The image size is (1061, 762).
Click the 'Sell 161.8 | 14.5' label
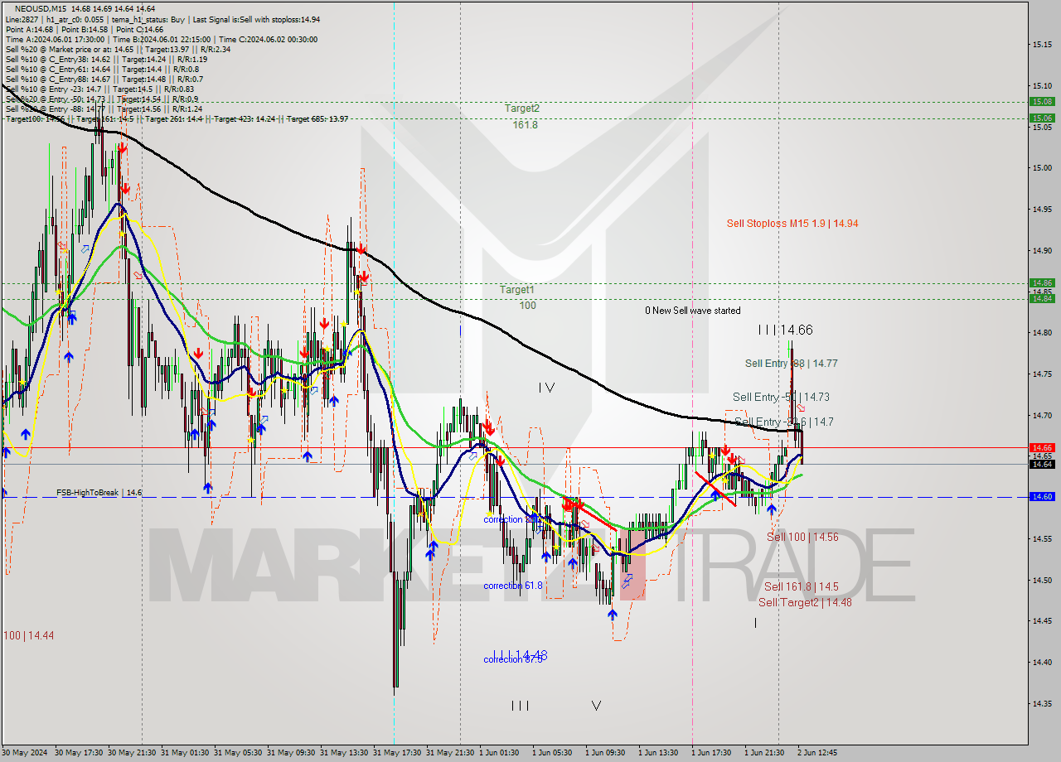coord(801,586)
